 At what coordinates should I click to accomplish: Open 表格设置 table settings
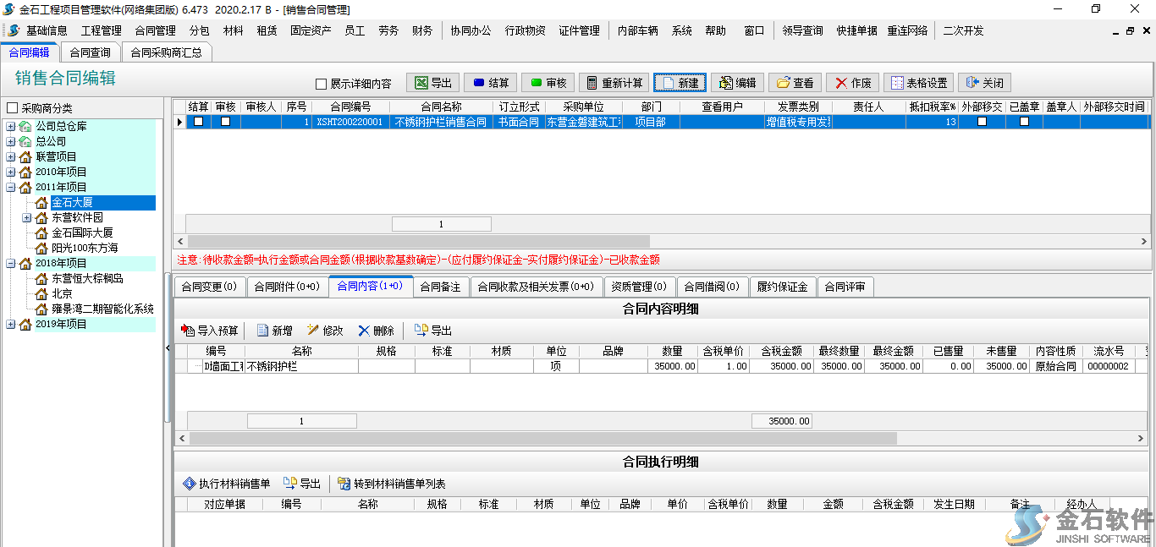coord(918,82)
